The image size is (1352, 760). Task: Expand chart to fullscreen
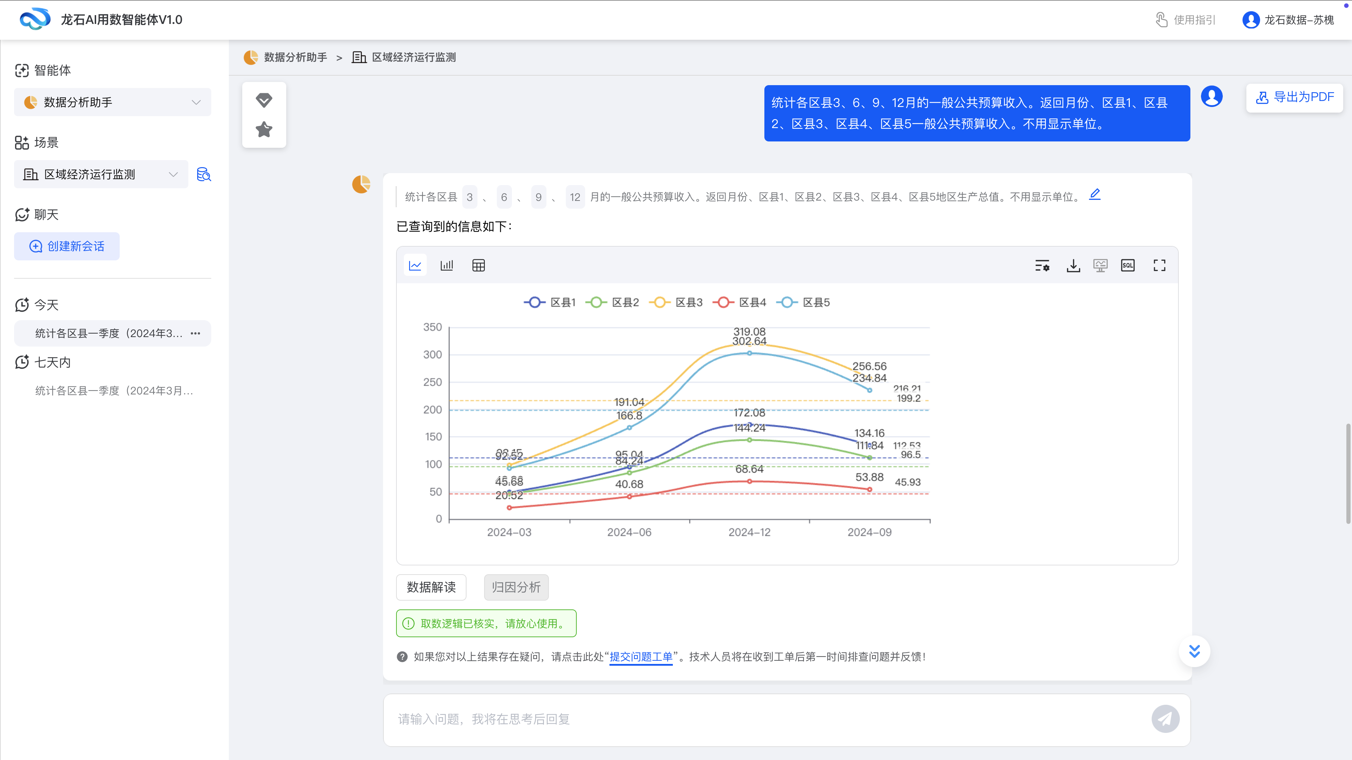point(1159,265)
